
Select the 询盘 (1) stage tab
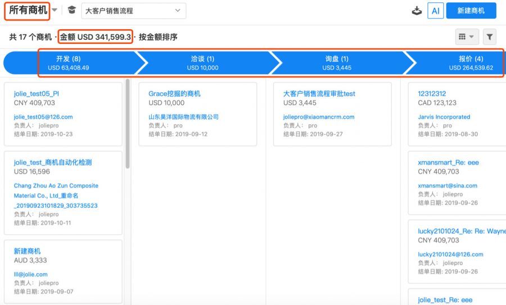pyautogui.click(x=337, y=63)
